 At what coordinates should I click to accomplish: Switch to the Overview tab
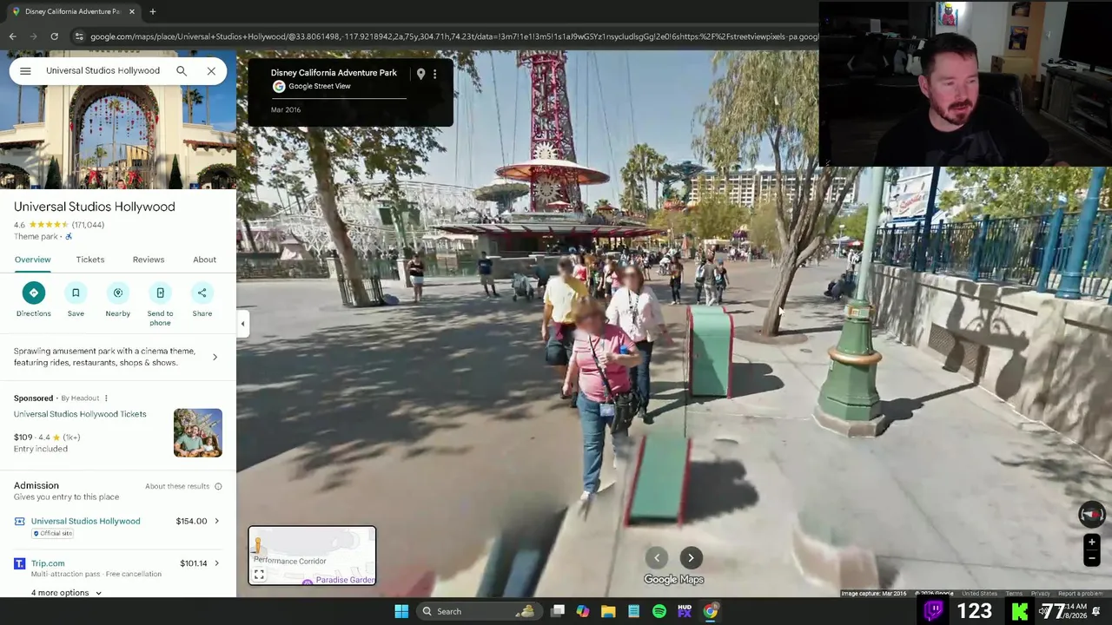(x=32, y=260)
